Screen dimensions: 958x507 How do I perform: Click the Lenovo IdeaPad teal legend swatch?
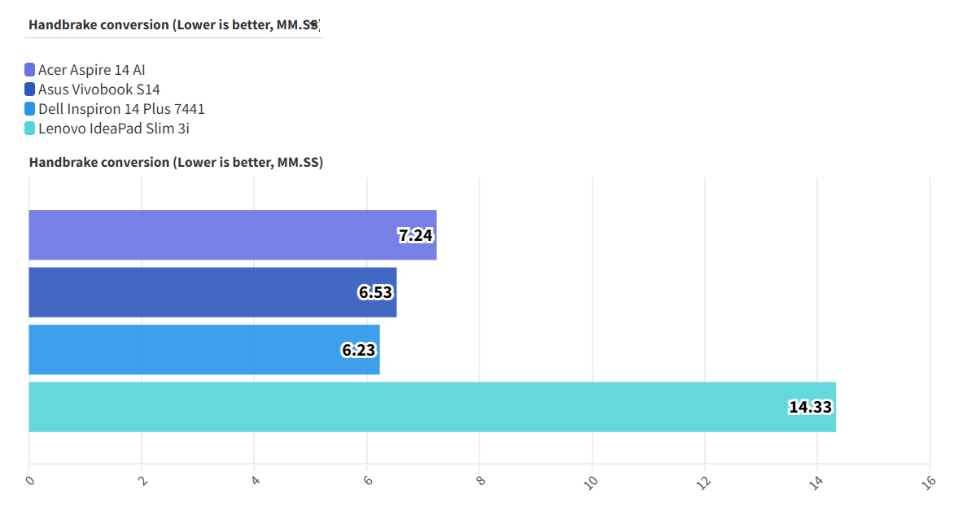click(x=30, y=129)
